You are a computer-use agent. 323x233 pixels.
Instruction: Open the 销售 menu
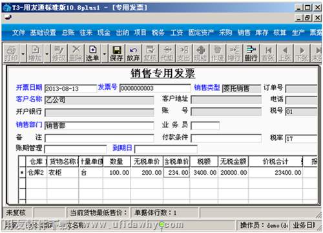tap(244, 32)
